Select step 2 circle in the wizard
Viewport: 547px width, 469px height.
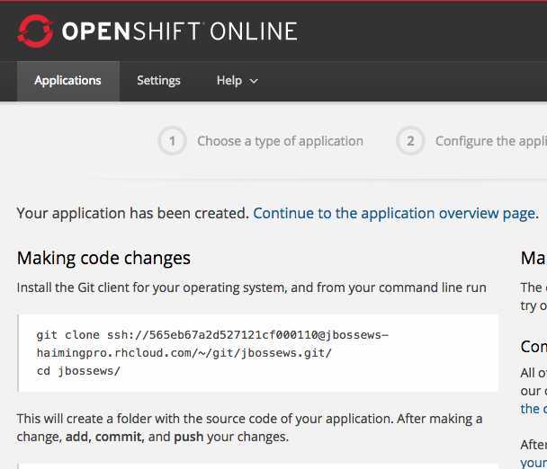(410, 141)
